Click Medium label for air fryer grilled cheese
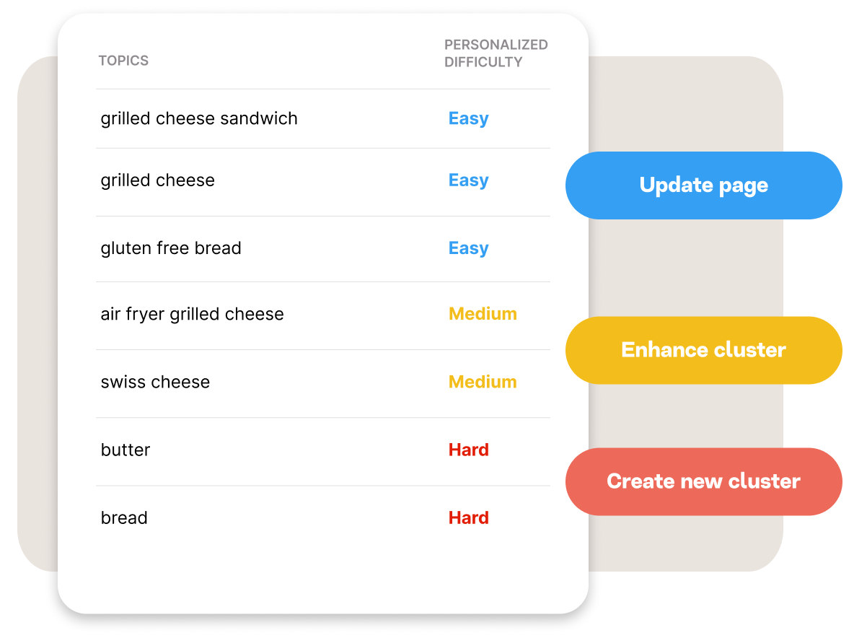 pos(483,314)
